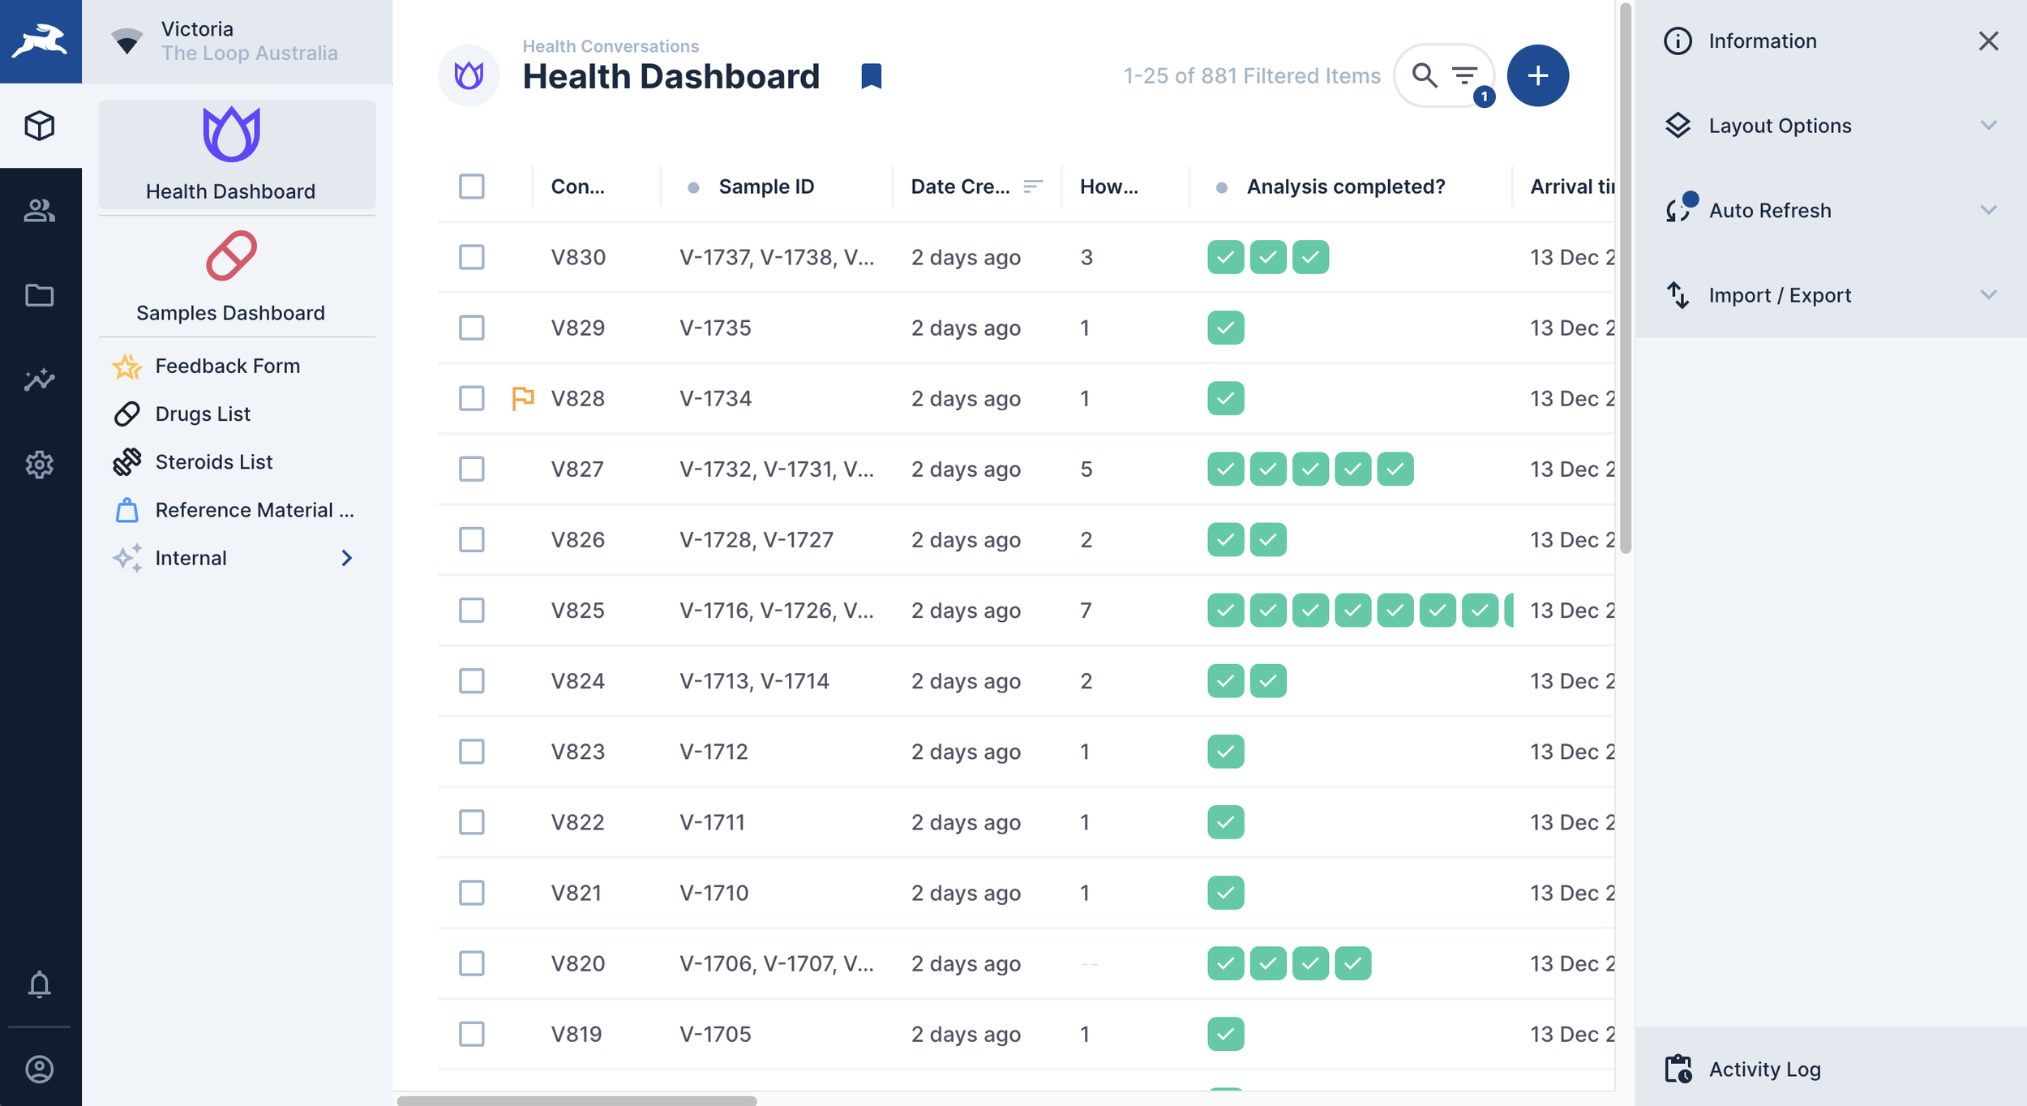Toggle the select-all header checkbox

[471, 186]
